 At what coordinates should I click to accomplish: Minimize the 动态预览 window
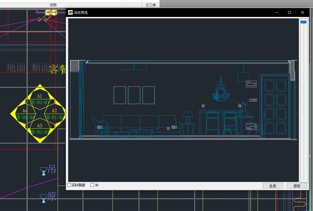pyautogui.click(x=277, y=12)
